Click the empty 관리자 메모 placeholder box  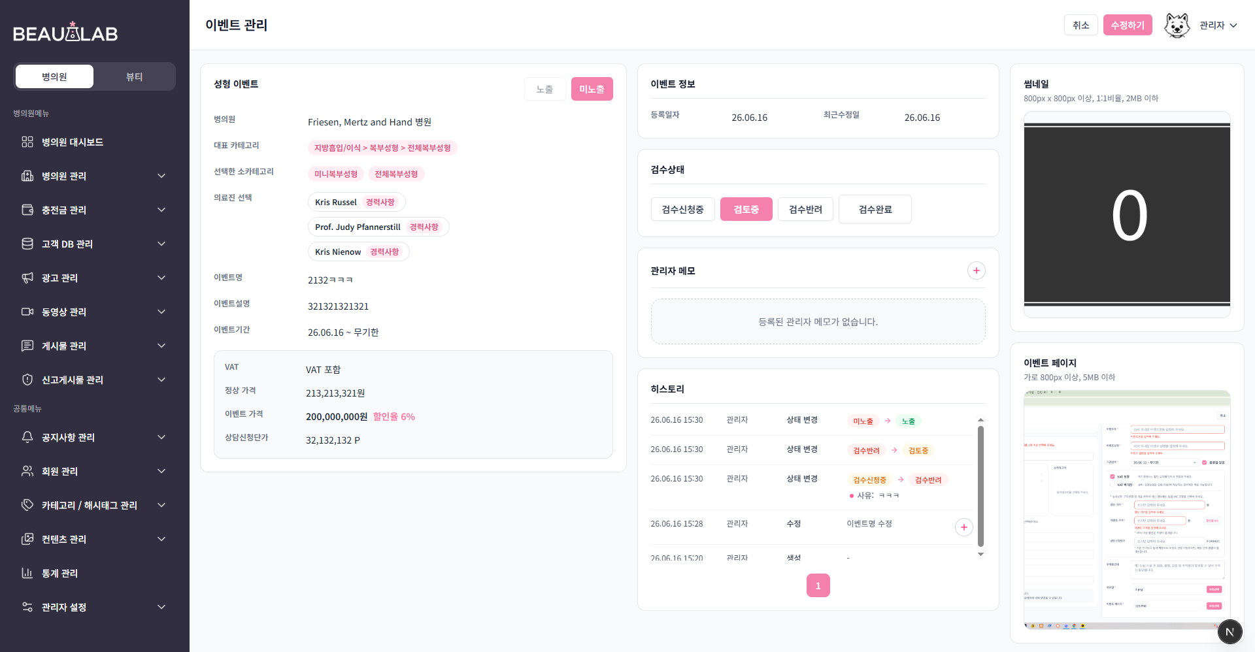(x=818, y=321)
